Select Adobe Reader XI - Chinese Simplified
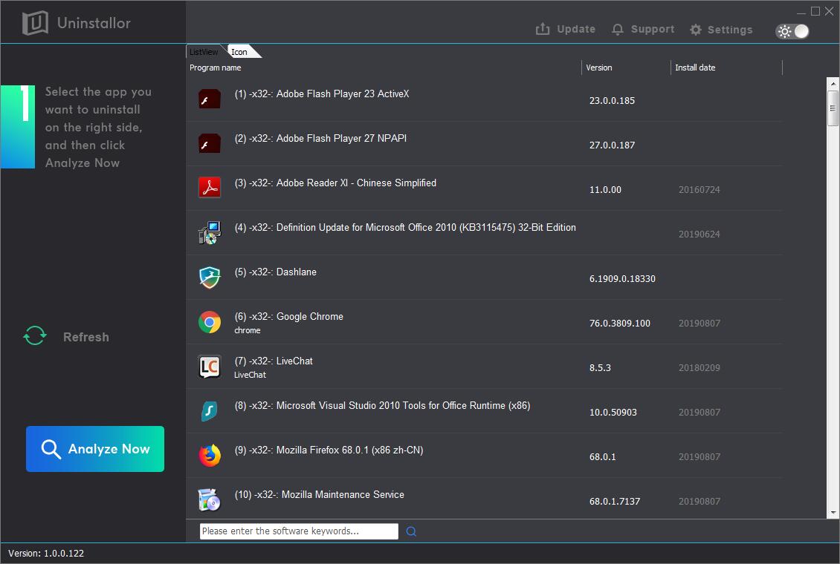Viewport: 840px width, 564px height. click(335, 183)
